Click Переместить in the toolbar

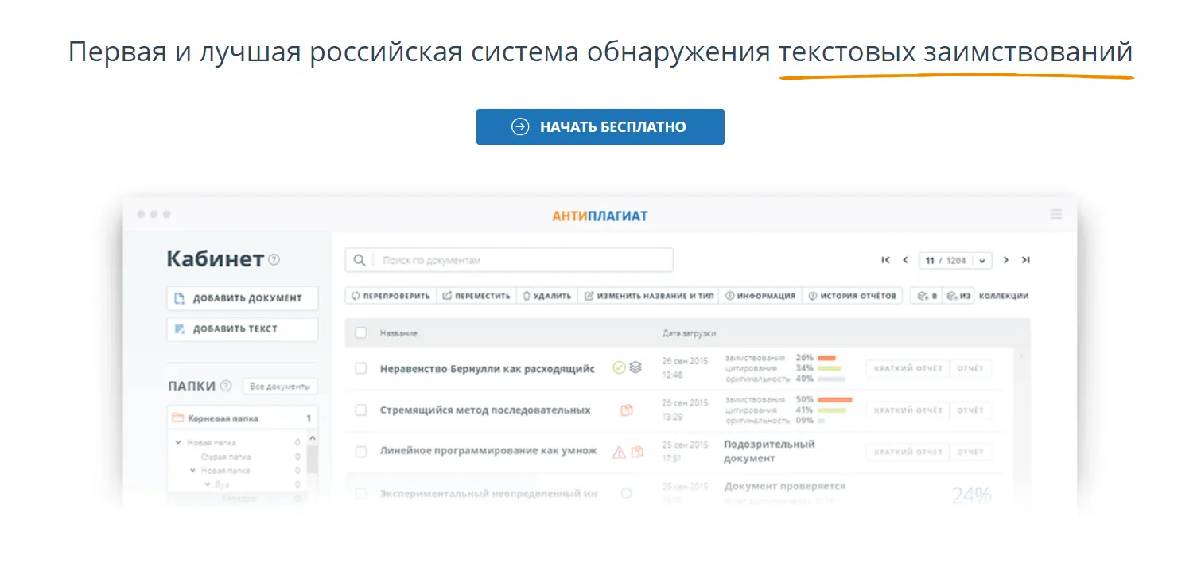pyautogui.click(x=476, y=296)
